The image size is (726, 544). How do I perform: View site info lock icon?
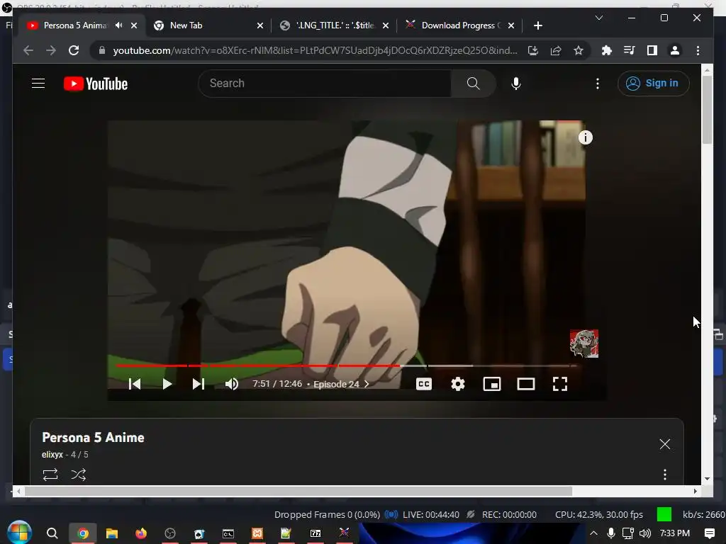(x=102, y=50)
